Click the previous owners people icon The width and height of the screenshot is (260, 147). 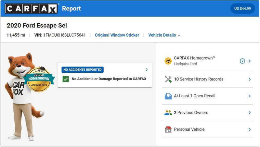point(168,113)
